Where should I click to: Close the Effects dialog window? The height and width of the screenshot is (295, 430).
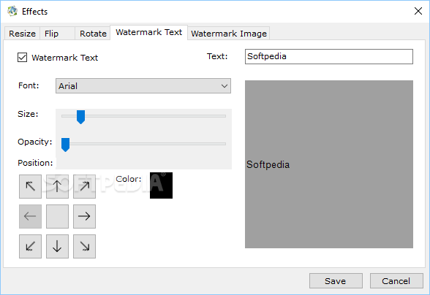tap(418, 11)
